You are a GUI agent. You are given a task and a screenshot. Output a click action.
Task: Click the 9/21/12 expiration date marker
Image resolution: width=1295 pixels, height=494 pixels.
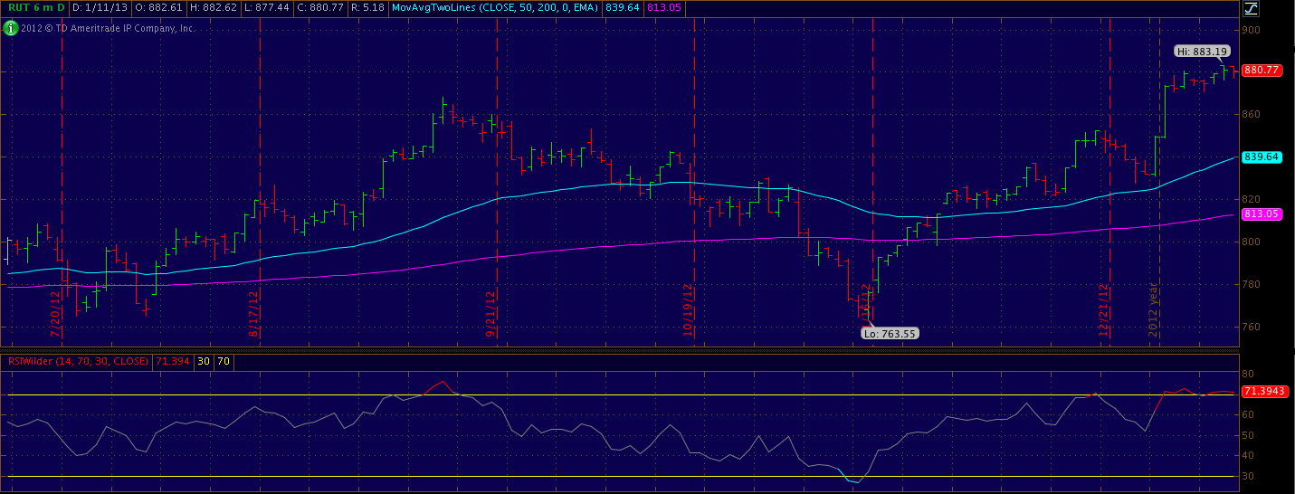click(x=491, y=313)
